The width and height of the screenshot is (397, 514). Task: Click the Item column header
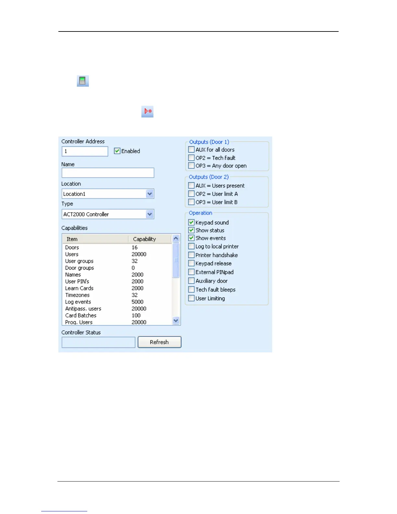pos(95,239)
